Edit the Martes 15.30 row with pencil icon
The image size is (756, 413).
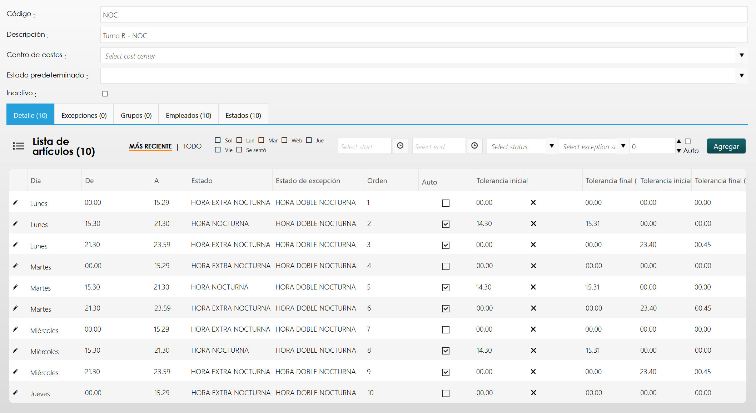coord(15,287)
